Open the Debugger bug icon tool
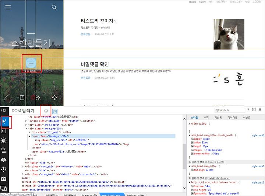Image resolution: width=265 pixels, height=196 pixels. pyautogui.click(x=4, y=140)
